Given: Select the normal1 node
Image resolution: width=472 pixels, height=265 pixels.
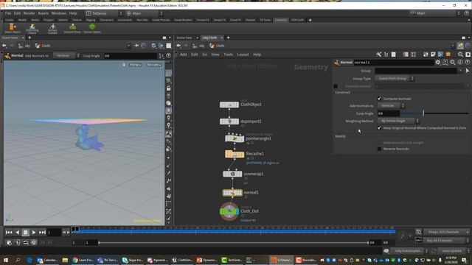Looking at the screenshot, I should 232,193.
